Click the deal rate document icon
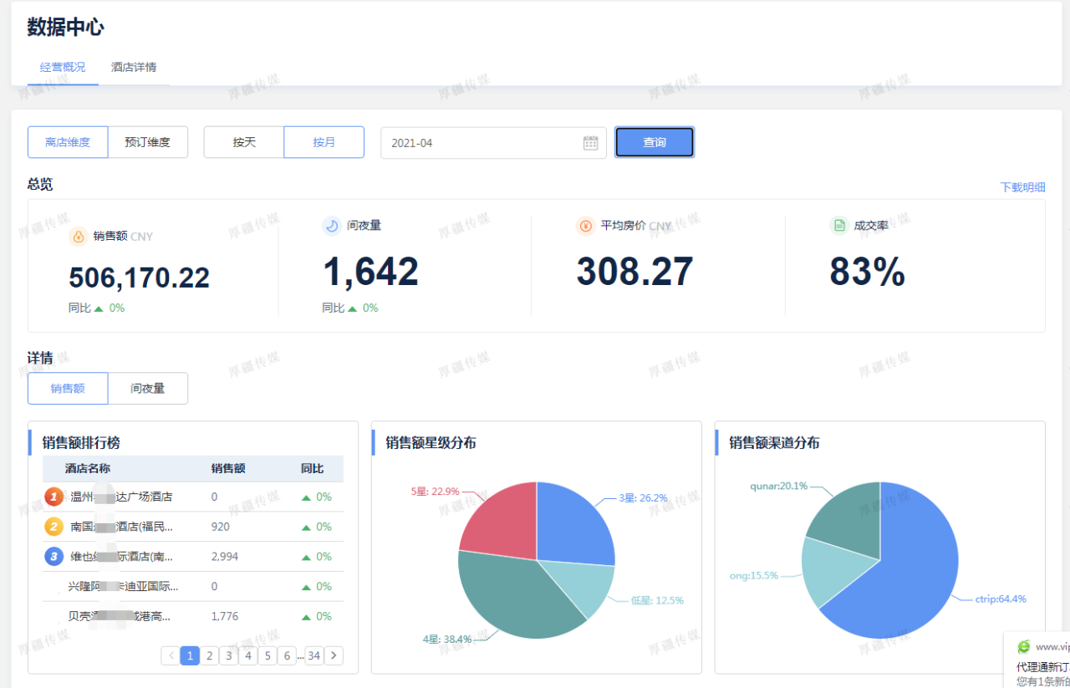1070x688 pixels. tap(839, 226)
